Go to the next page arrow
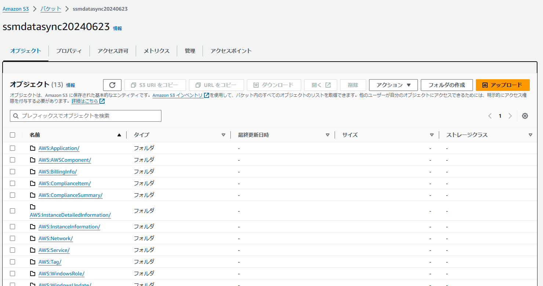Image resolution: width=543 pixels, height=286 pixels. tap(510, 116)
